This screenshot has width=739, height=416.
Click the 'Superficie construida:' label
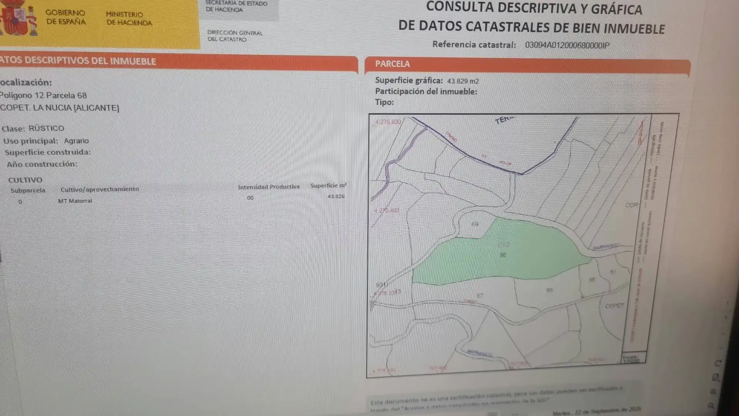pos(48,152)
